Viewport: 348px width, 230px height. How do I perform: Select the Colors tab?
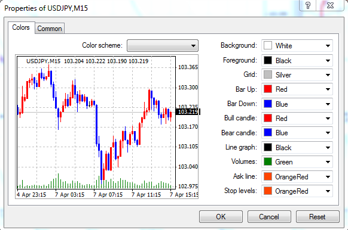click(21, 27)
